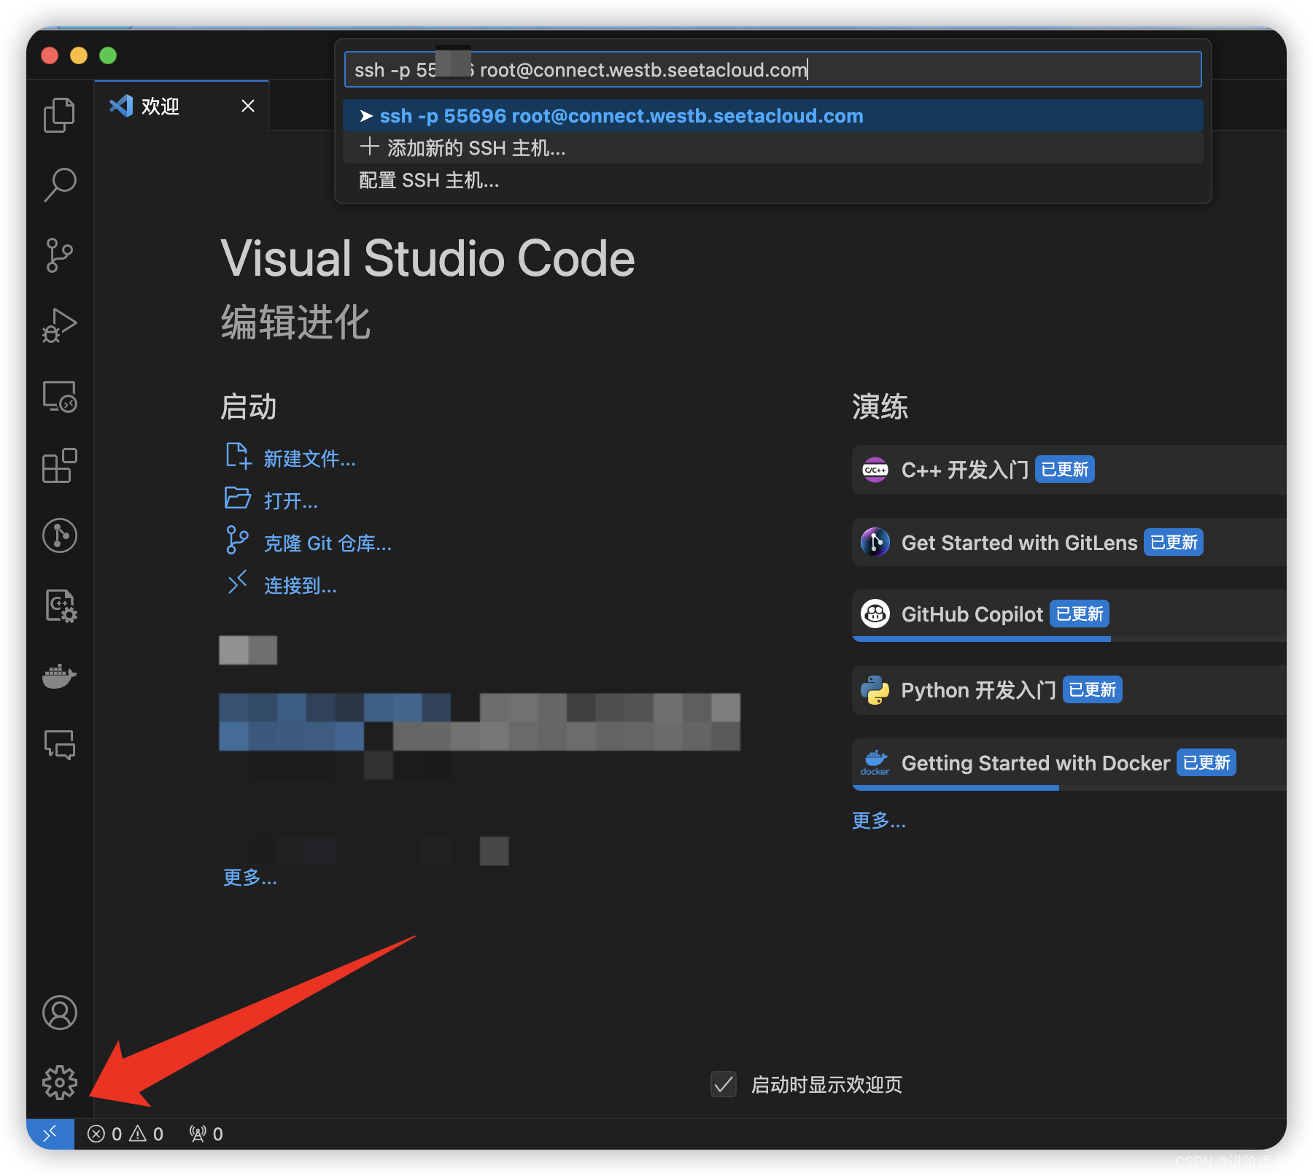Click the remote connect icon beside 连接到
Image resolution: width=1313 pixels, height=1176 pixels.
point(238,582)
